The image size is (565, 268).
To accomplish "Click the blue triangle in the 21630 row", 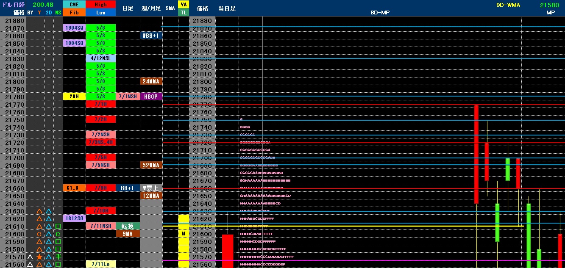I will [49, 211].
